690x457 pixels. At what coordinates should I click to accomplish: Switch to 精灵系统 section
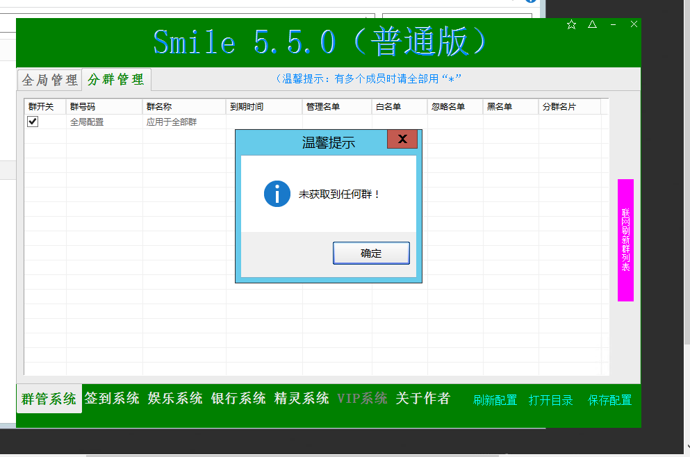302,399
